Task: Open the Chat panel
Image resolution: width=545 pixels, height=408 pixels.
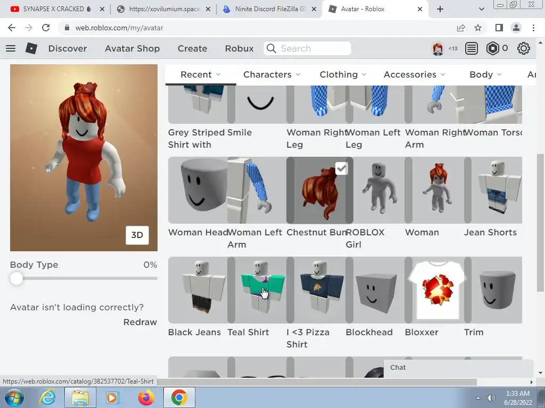Action: [x=458, y=368]
